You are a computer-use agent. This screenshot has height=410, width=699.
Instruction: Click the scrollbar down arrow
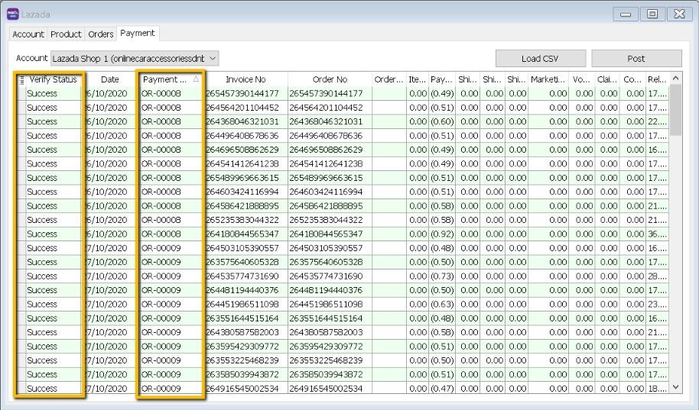[675, 388]
